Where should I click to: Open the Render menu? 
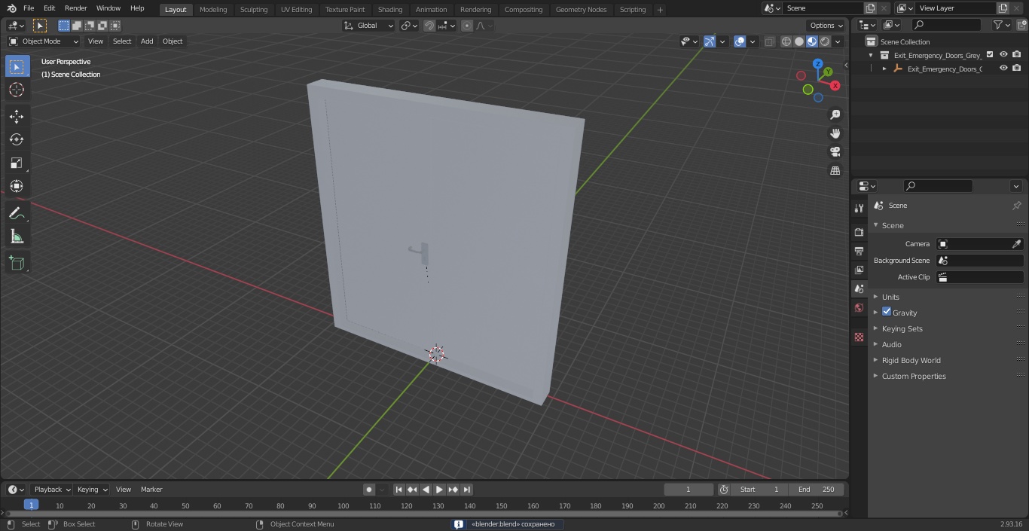tap(75, 8)
